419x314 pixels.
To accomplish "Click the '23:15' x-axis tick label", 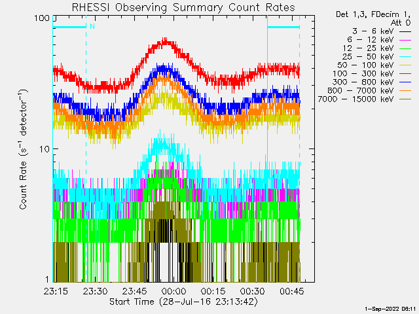I will click(56, 291).
